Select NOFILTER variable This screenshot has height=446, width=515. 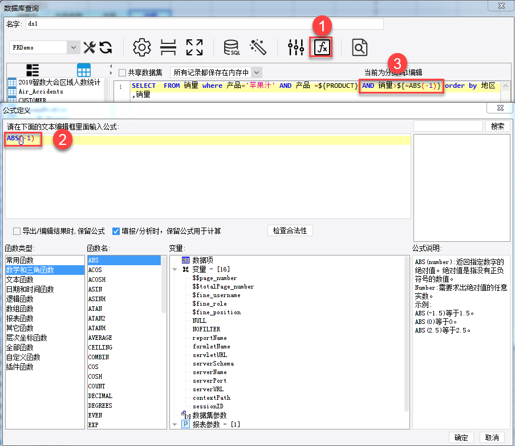[206, 329]
